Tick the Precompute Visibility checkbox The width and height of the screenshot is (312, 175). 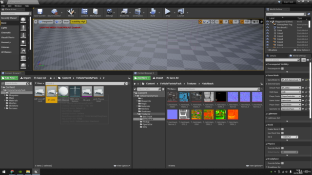282,69
